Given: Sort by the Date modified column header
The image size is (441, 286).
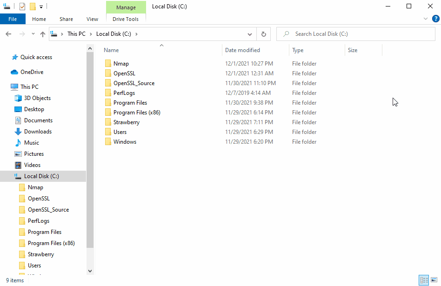Looking at the screenshot, I should click(242, 50).
